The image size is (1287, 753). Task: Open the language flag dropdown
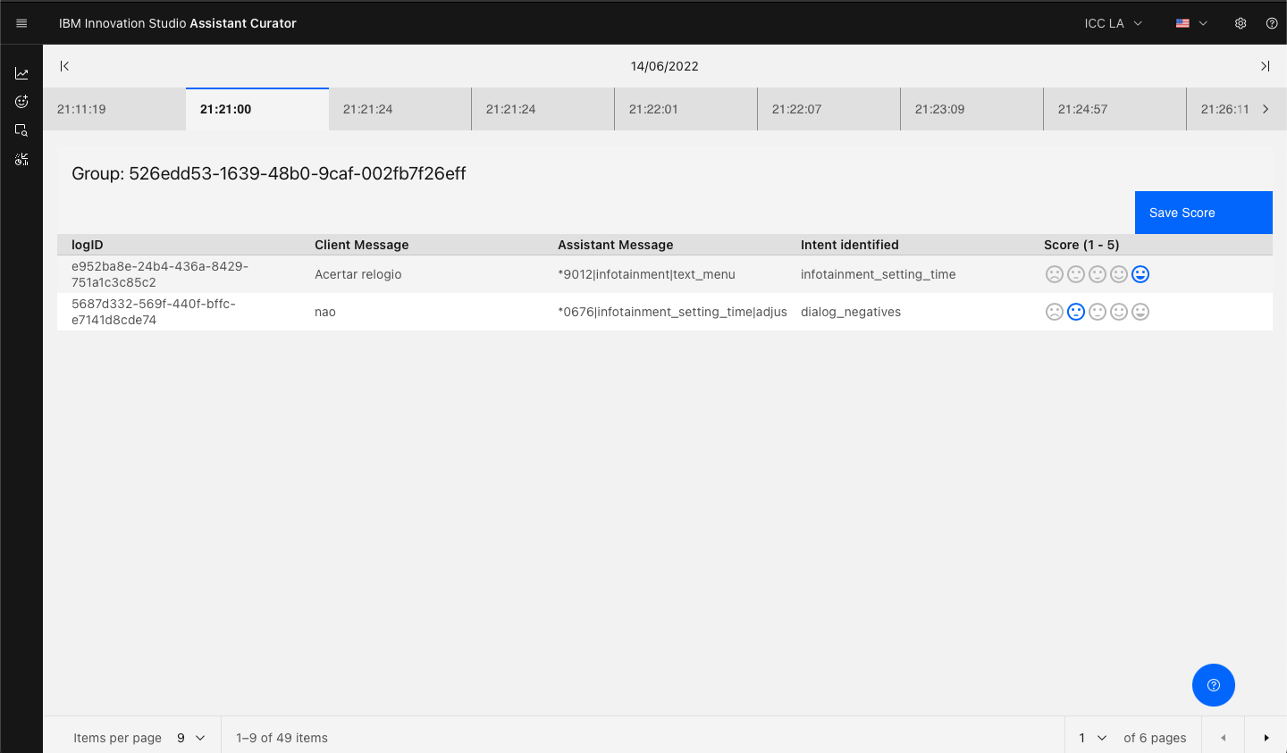[1190, 23]
